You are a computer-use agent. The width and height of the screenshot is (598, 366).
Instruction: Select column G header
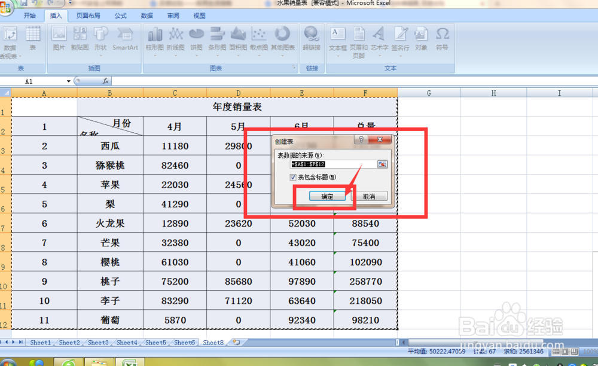pyautogui.click(x=429, y=93)
